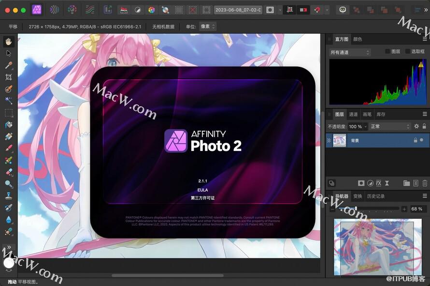Image resolution: width=430 pixels, height=286 pixels.
Task: Open the 所有通道 channel dropdown
Action: [x=350, y=52]
